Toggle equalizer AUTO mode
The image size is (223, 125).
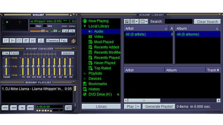point(15,53)
